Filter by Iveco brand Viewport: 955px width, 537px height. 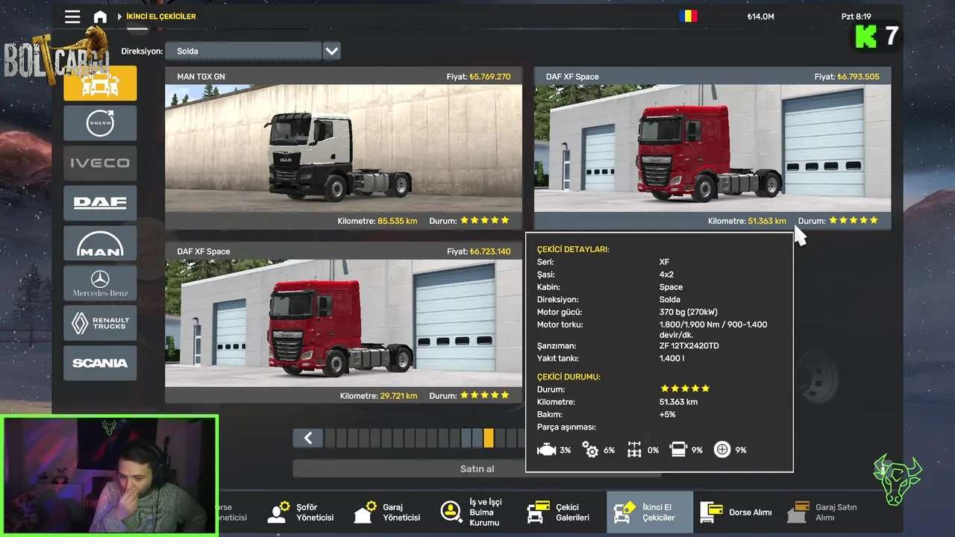(100, 163)
